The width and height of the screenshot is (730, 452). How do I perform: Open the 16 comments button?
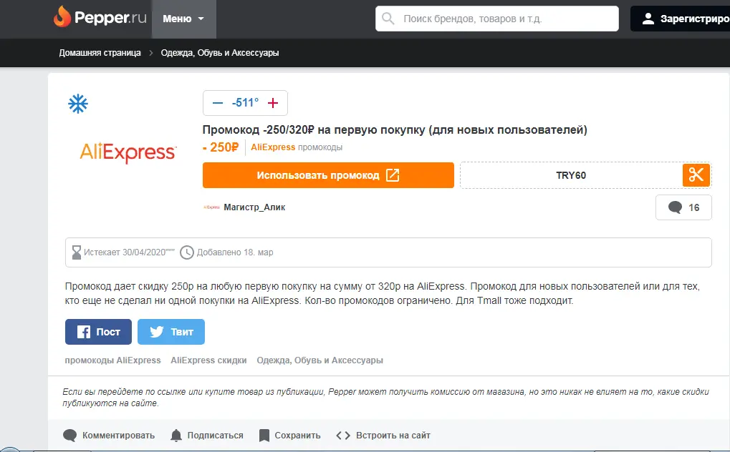(683, 207)
